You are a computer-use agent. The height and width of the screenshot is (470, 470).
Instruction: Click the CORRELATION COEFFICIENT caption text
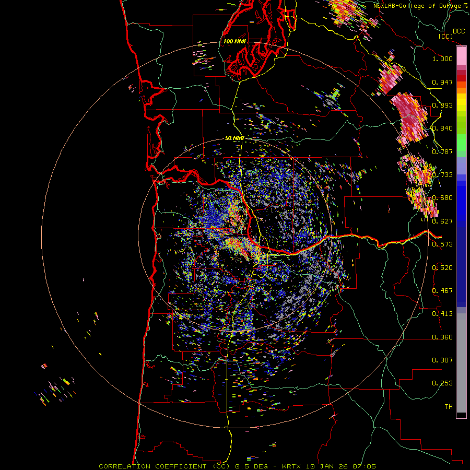(x=152, y=466)
